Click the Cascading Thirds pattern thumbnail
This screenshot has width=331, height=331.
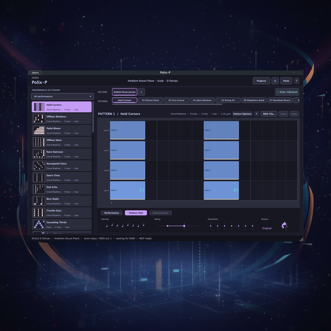coord(39,224)
